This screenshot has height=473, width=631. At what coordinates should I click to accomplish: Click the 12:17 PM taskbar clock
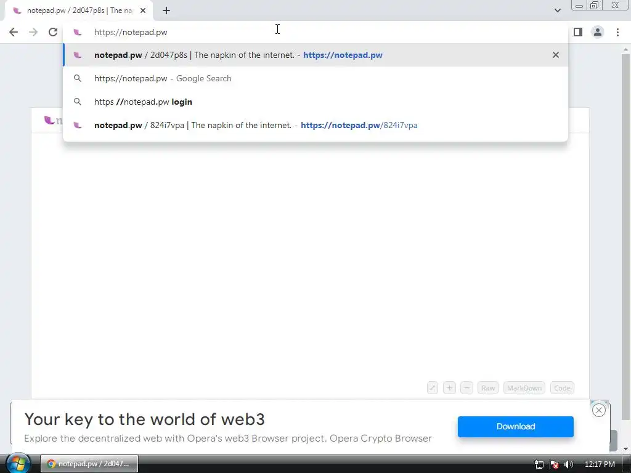click(600, 464)
